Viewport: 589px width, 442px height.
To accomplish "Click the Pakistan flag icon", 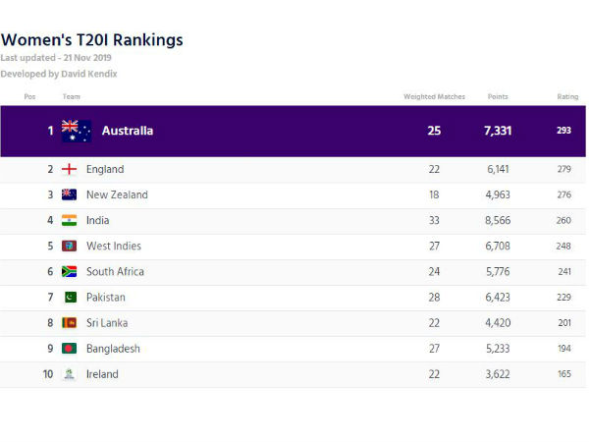I will (x=70, y=297).
